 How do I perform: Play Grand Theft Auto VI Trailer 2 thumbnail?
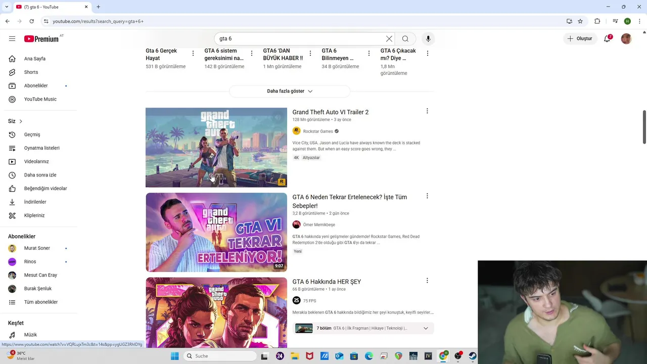pyautogui.click(x=216, y=148)
